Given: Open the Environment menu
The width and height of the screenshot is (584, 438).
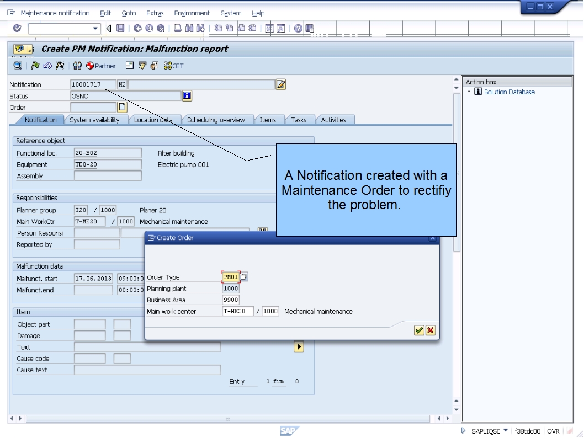Looking at the screenshot, I should click(192, 13).
